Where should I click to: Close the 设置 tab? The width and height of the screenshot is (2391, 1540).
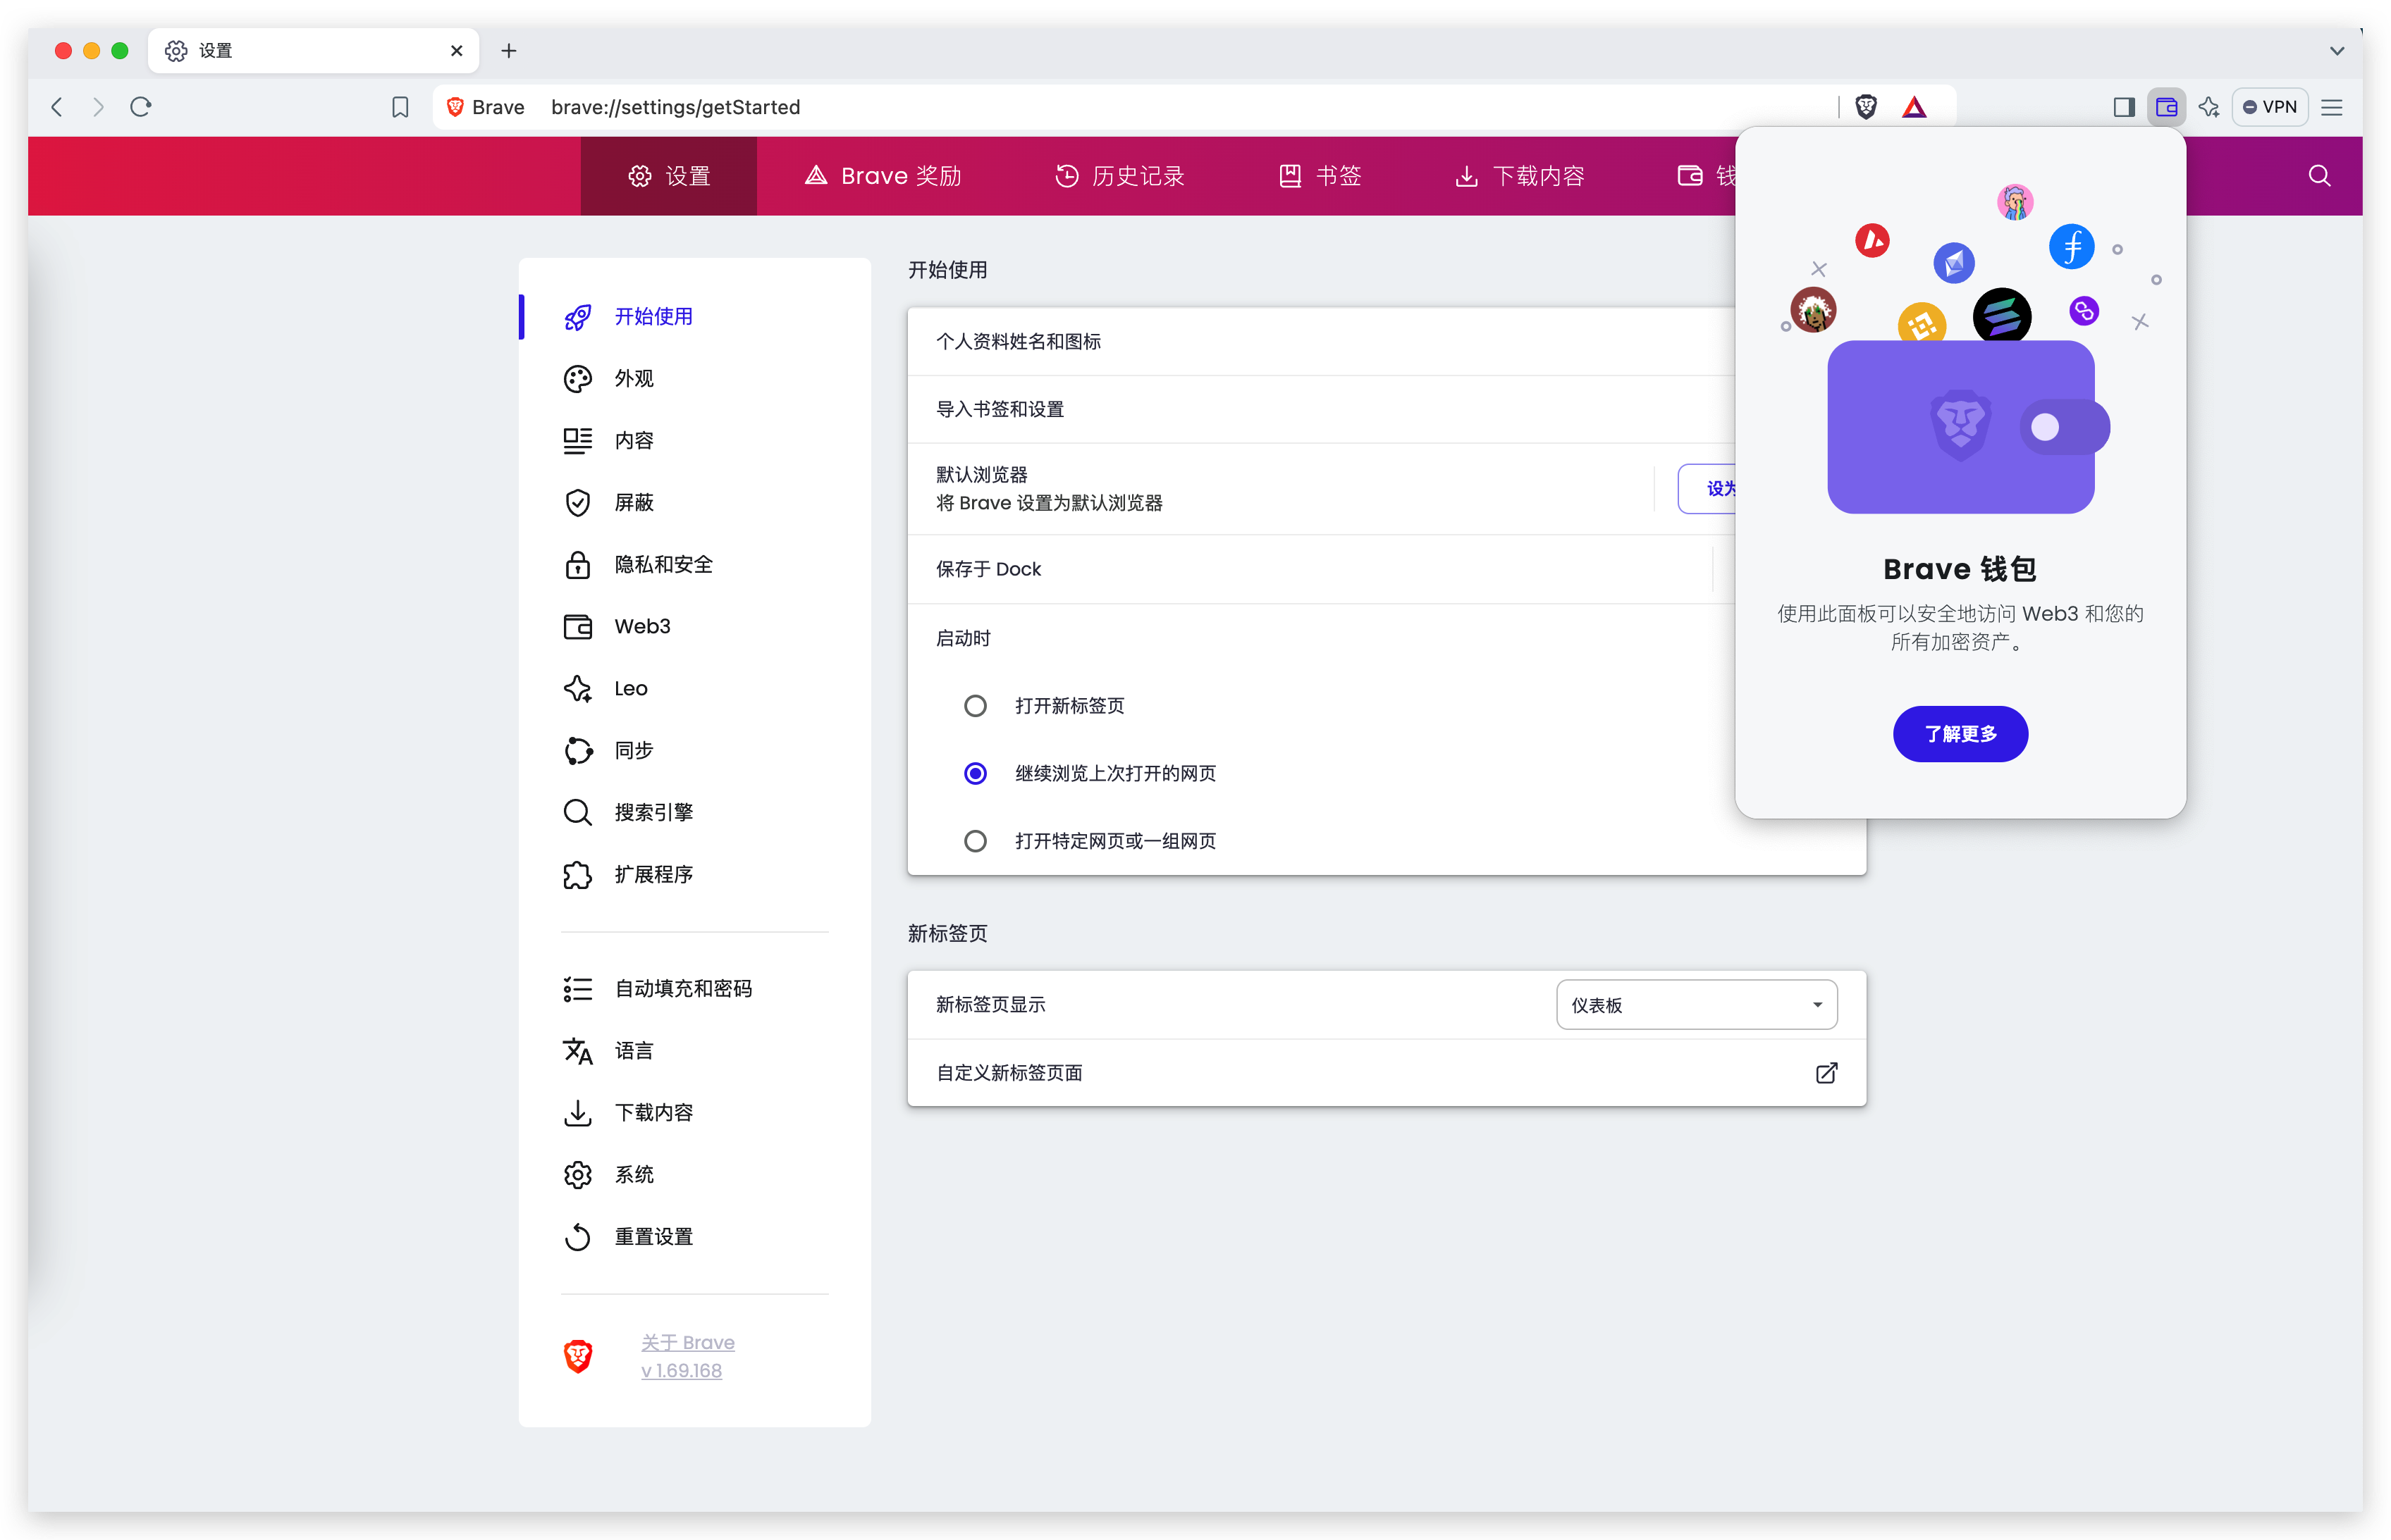point(456,50)
